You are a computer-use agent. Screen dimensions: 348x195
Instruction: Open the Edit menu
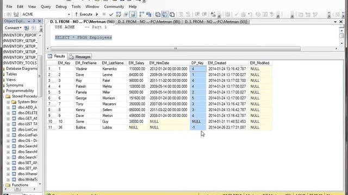[20, 6]
